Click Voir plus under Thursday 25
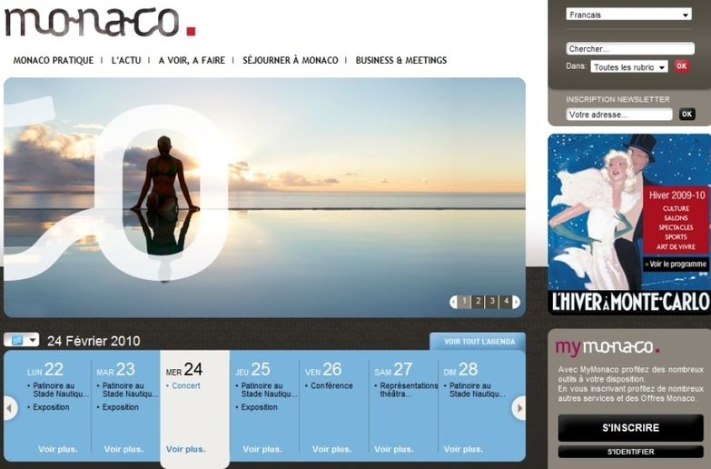 [x=262, y=449]
